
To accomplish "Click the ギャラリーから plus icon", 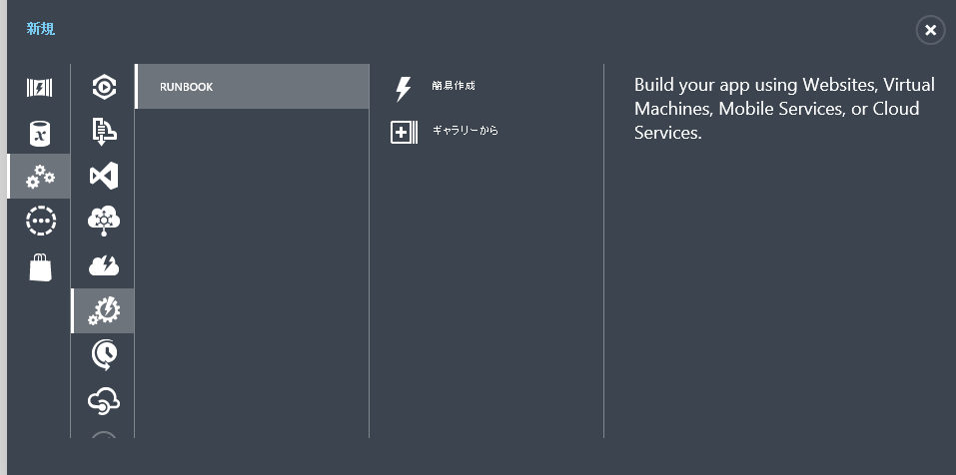I will tap(404, 132).
